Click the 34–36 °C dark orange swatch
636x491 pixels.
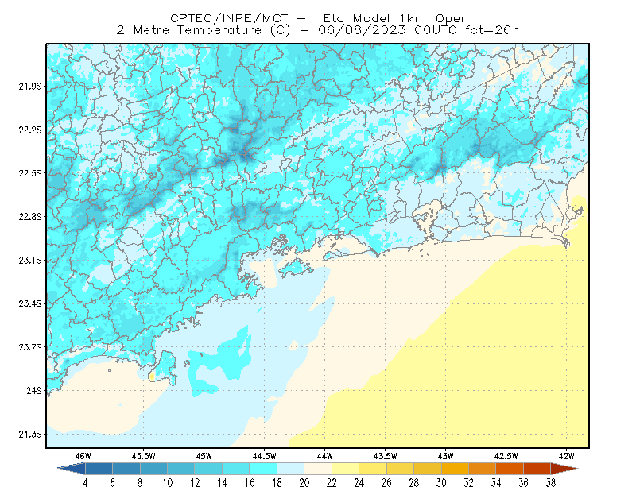click(510, 469)
